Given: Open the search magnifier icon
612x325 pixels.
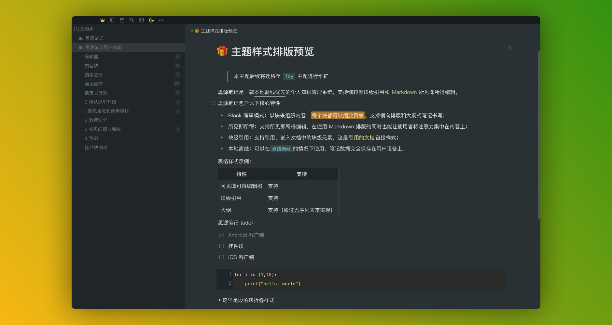Looking at the screenshot, I should [x=132, y=20].
